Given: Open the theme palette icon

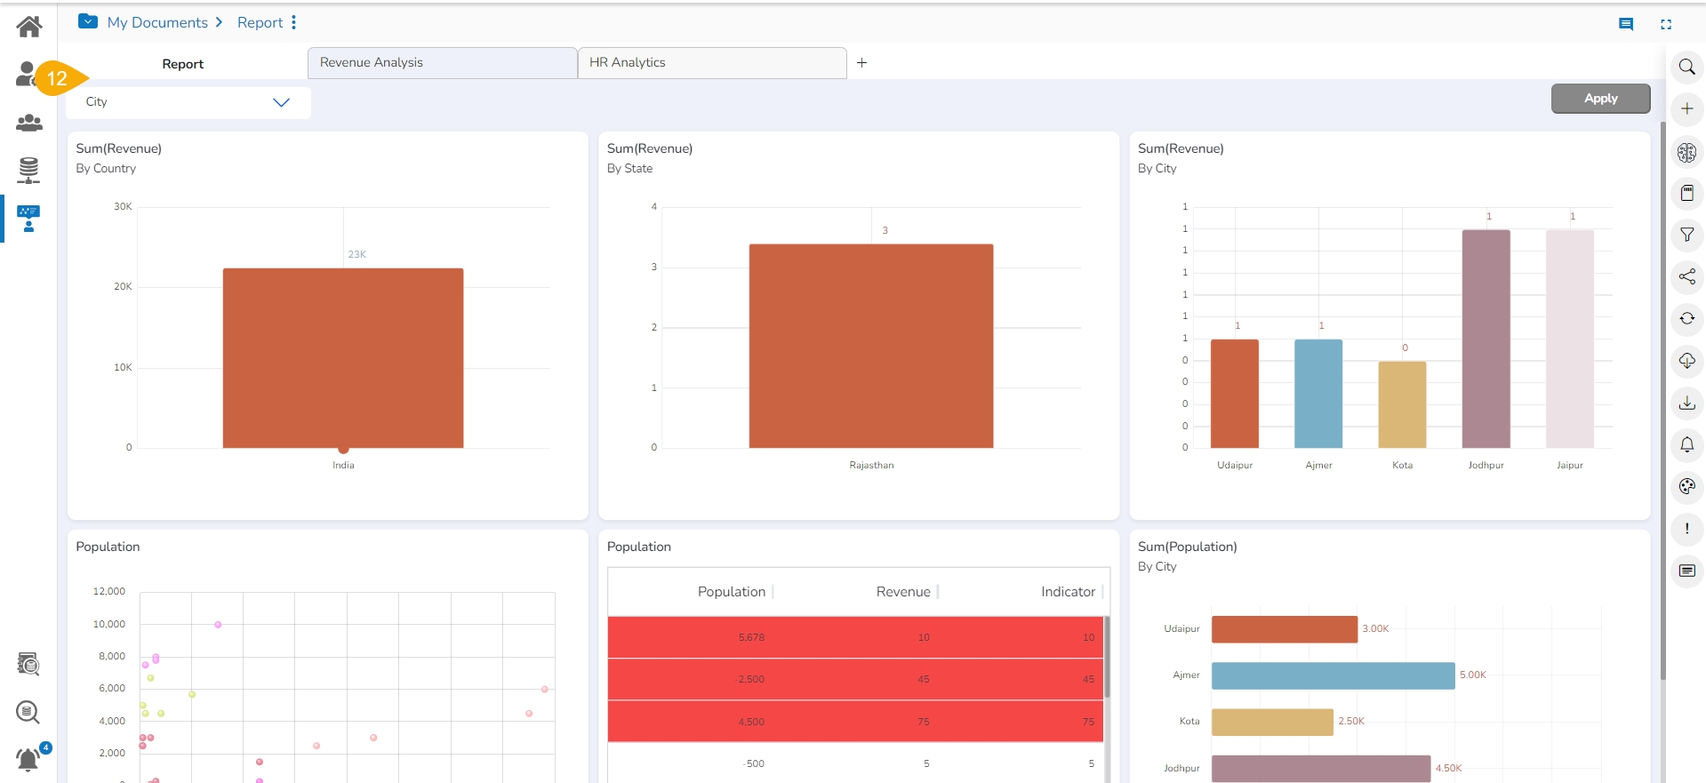Looking at the screenshot, I should click(1686, 487).
